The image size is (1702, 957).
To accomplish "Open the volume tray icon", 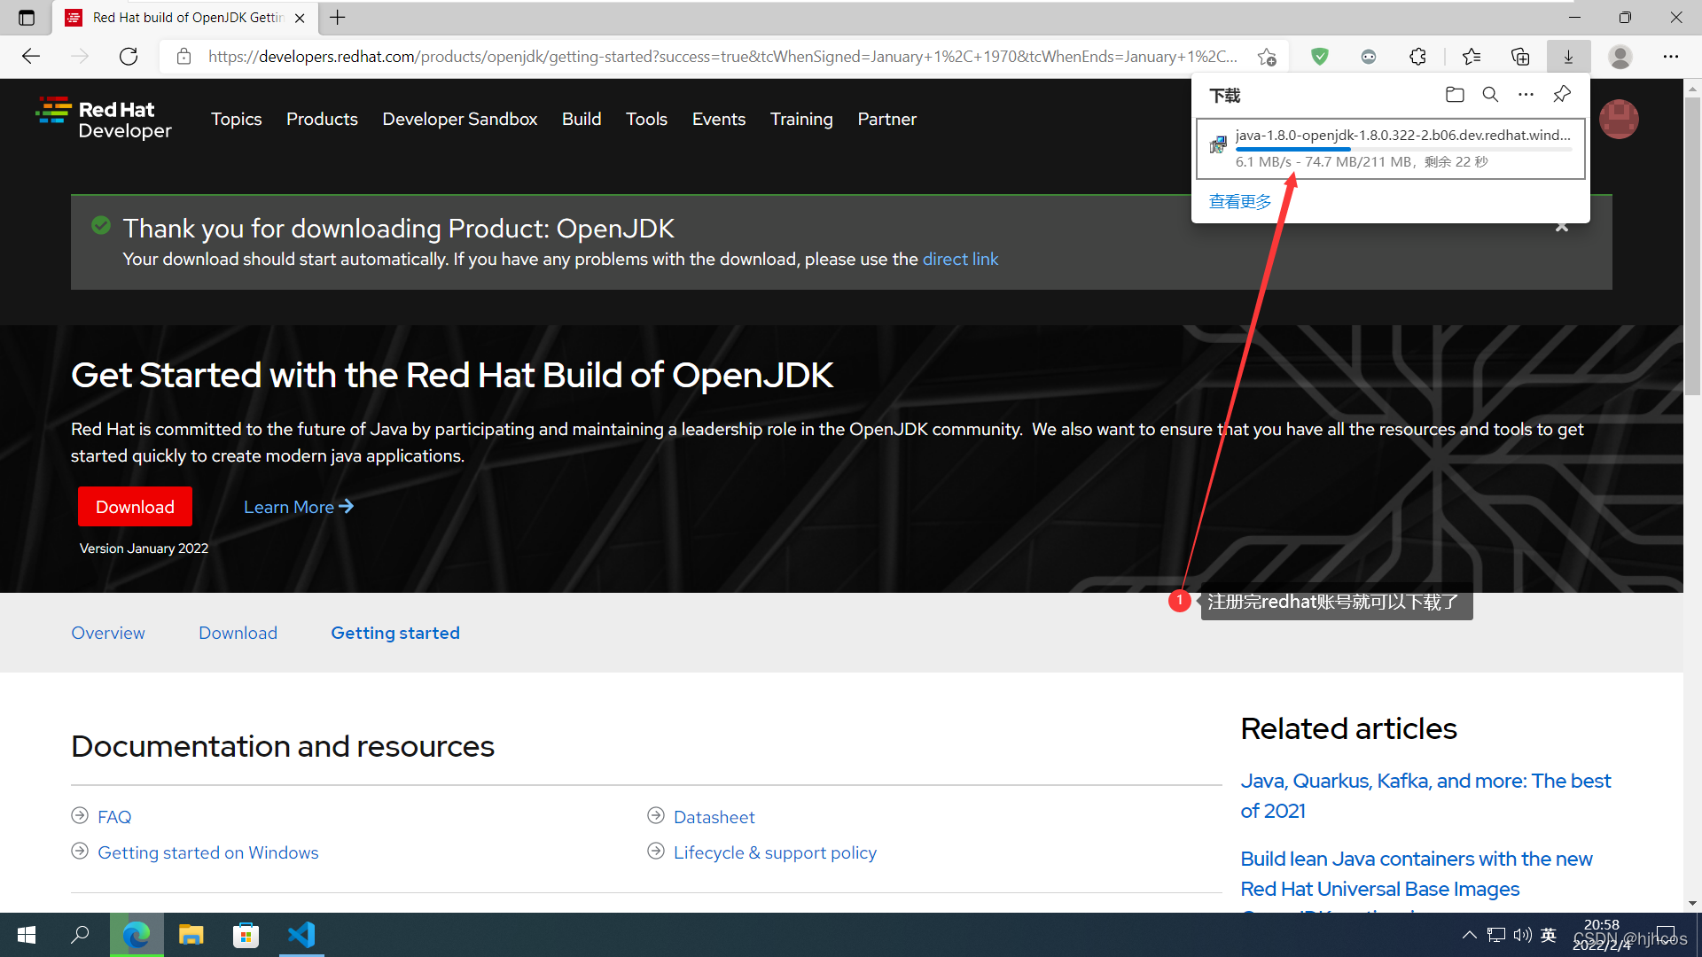I will (x=1523, y=935).
